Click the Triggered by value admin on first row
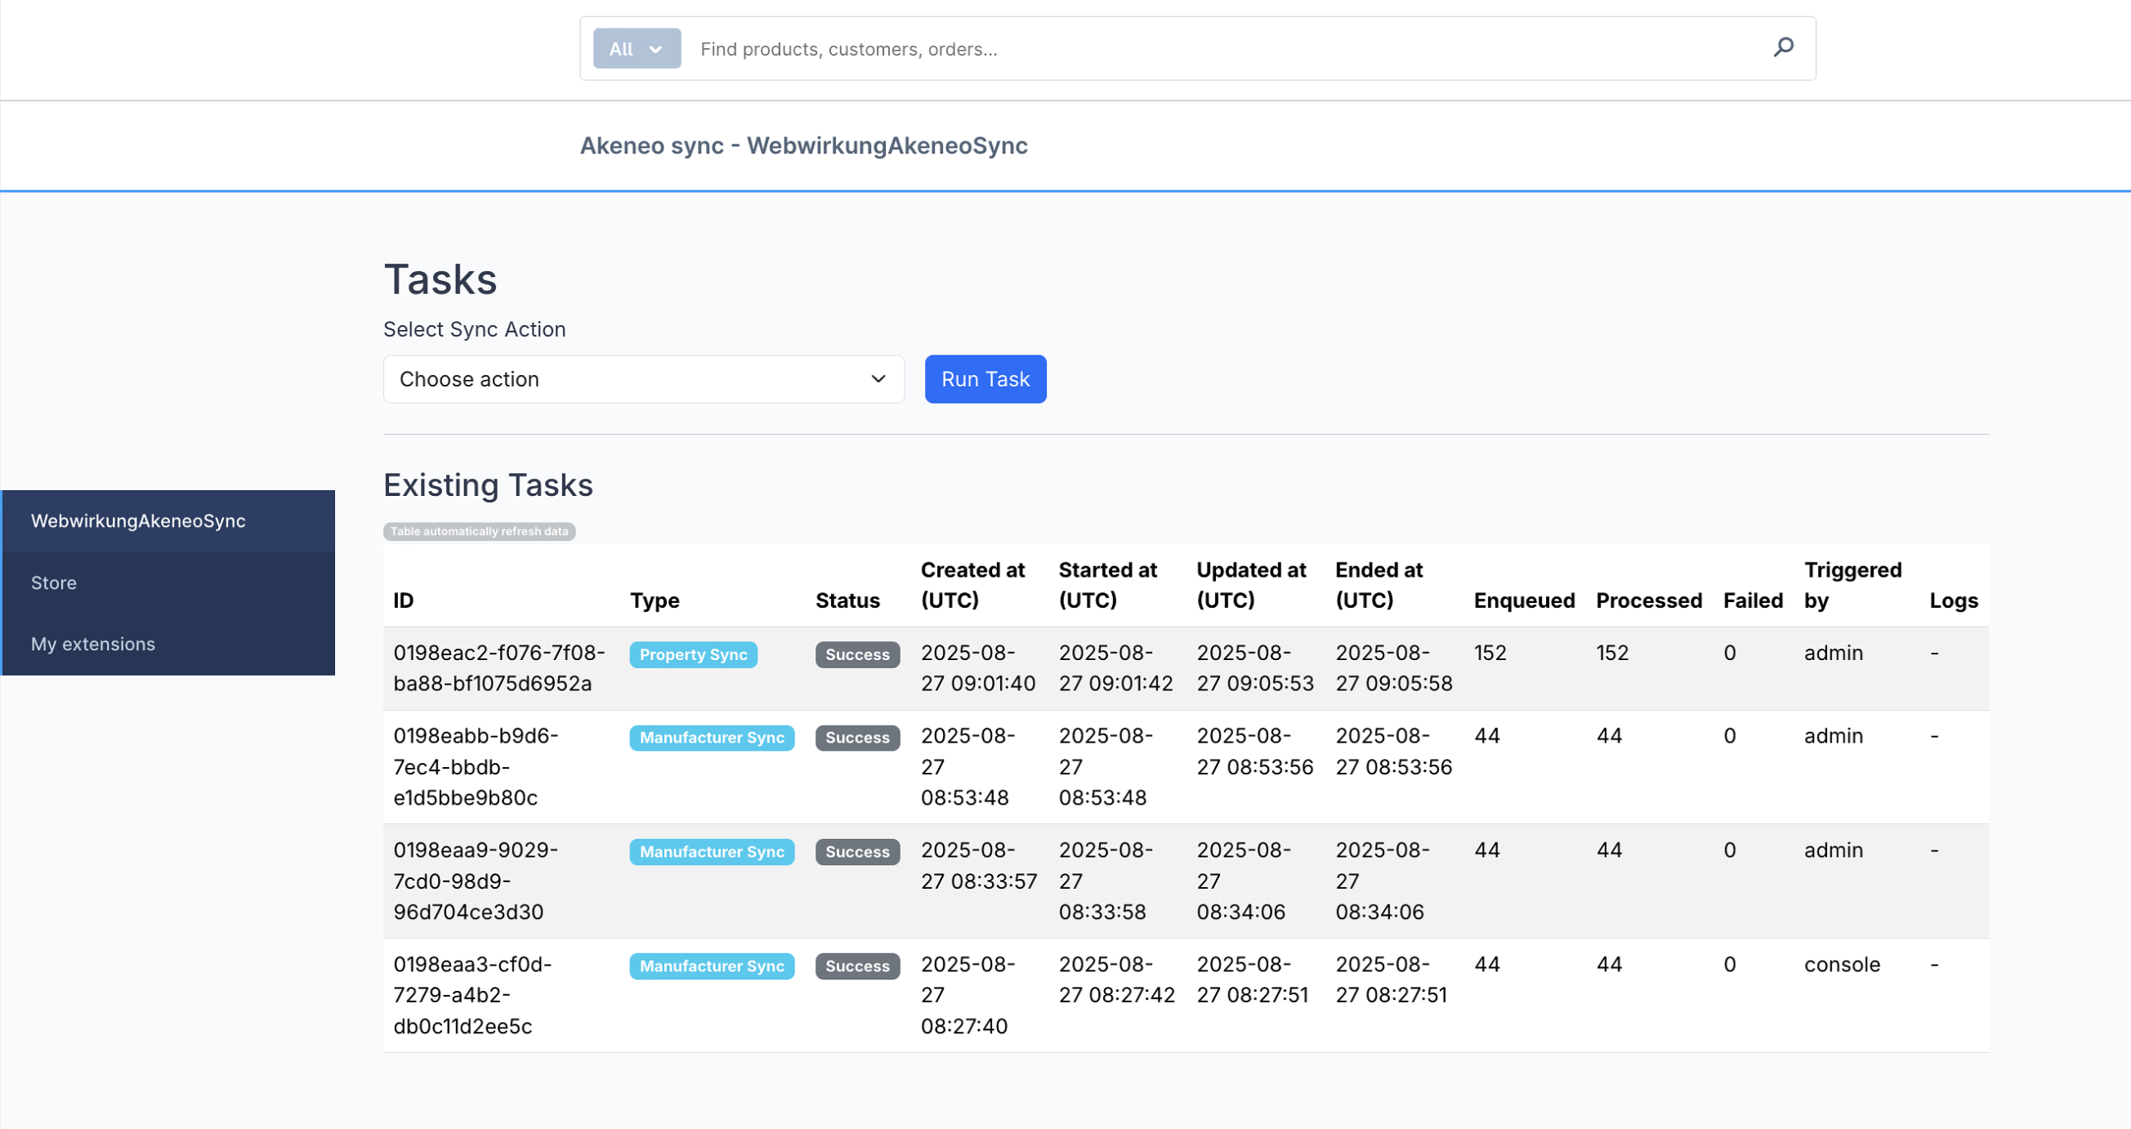Viewport: 2131px width, 1129px height. (x=1834, y=653)
